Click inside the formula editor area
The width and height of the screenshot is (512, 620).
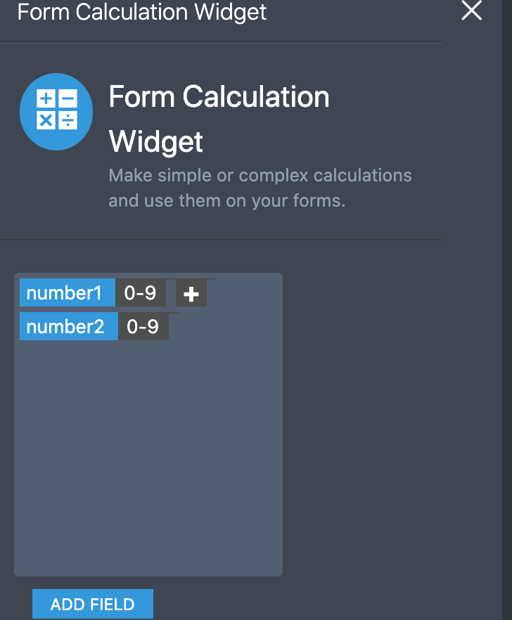[x=148, y=436]
